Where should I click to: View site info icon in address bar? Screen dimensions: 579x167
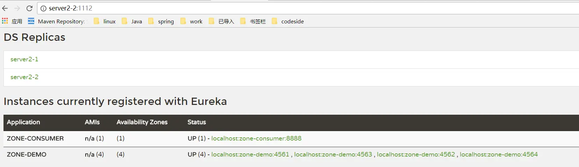(x=43, y=8)
